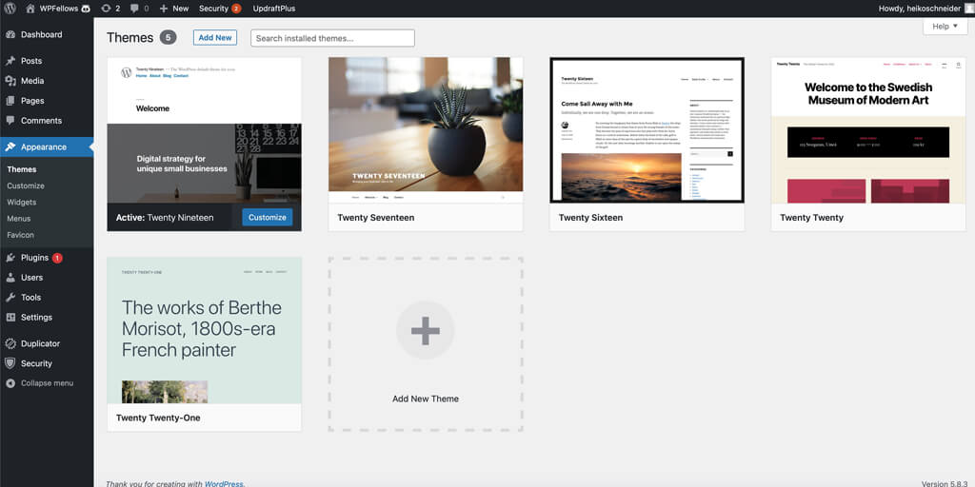975x487 pixels.
Task: Select the Twenty Seventeen theme screenshot
Action: (x=426, y=130)
